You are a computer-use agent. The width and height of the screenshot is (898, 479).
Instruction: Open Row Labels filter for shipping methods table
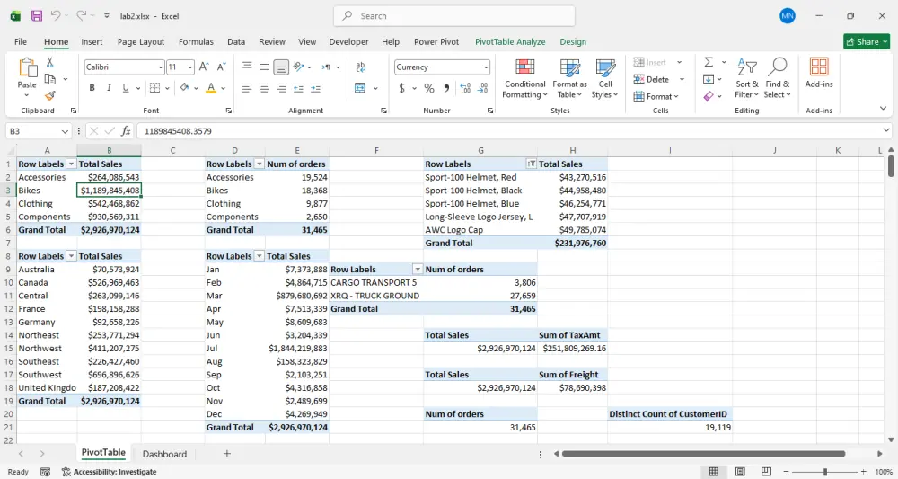point(418,270)
